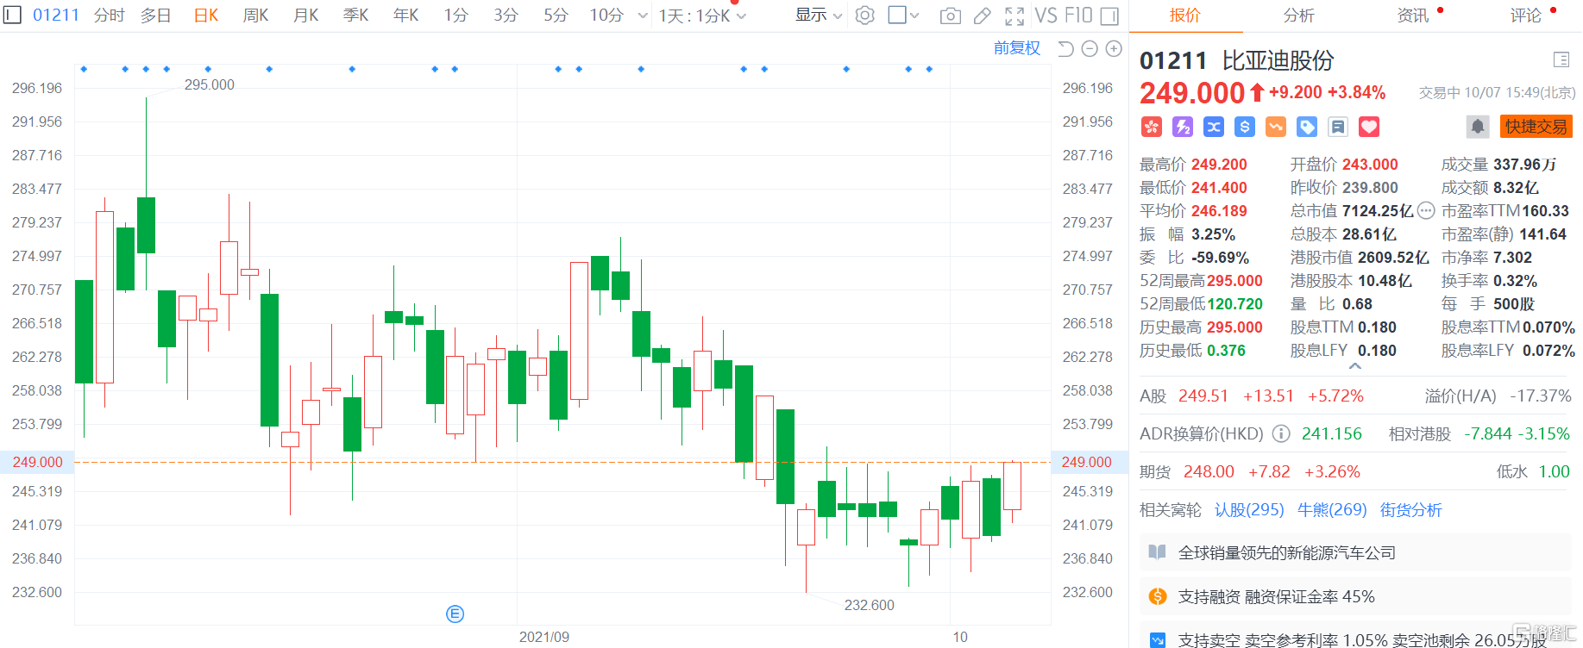Open the company profile book icon
Screen dimensions: 1583x648
click(1158, 552)
